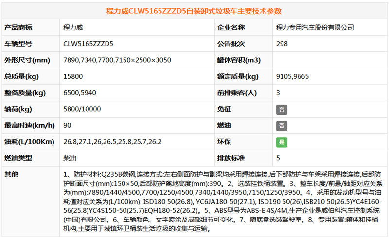The height and width of the screenshot is (239, 389).
Task: Click the 额定质量 value 9105,9665
Action: pos(292,77)
